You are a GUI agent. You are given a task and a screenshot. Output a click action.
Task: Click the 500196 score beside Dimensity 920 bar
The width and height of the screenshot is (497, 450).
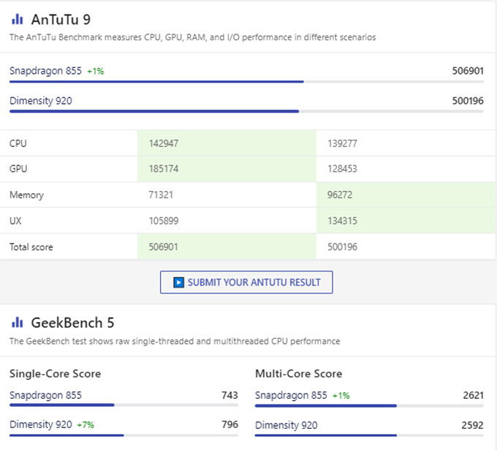click(468, 100)
